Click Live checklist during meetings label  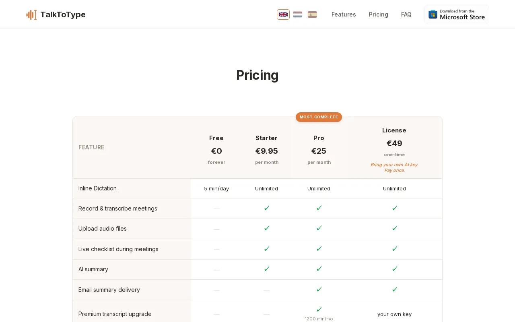coord(118,249)
